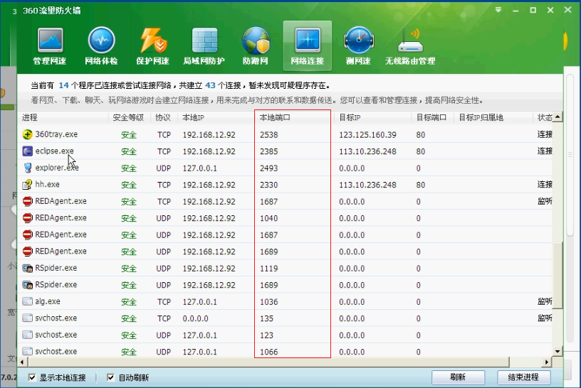Uncheck the 自动刷新 auto refresh checkbox
The width and height of the screenshot is (581, 388).
tap(110, 377)
